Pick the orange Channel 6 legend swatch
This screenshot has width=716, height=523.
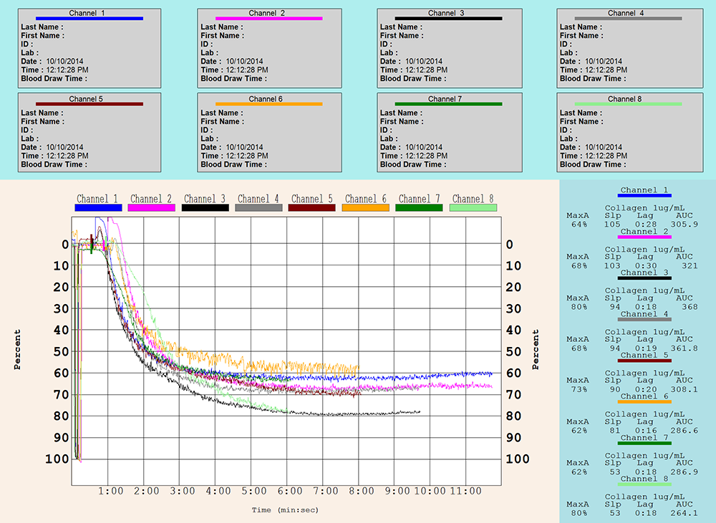(365, 207)
